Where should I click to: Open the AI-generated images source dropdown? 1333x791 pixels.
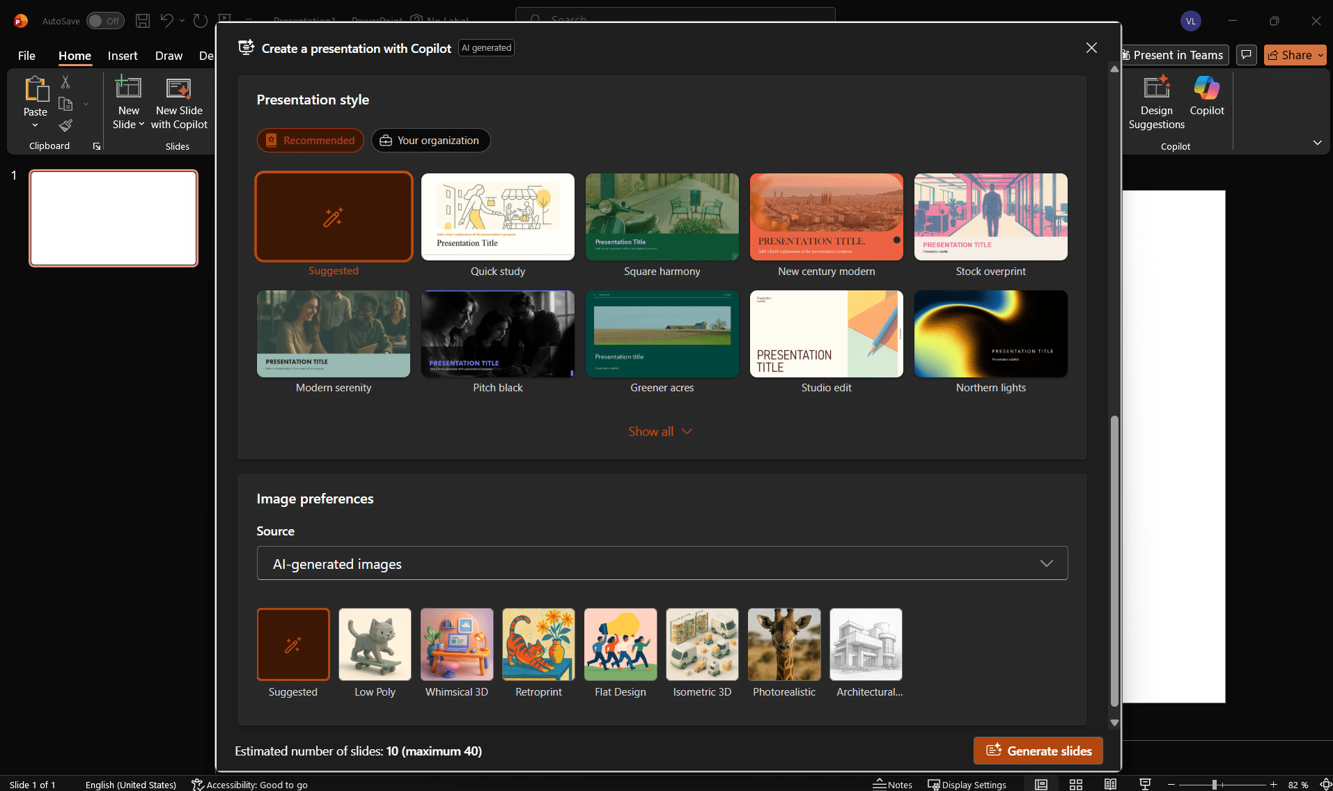coord(662,563)
